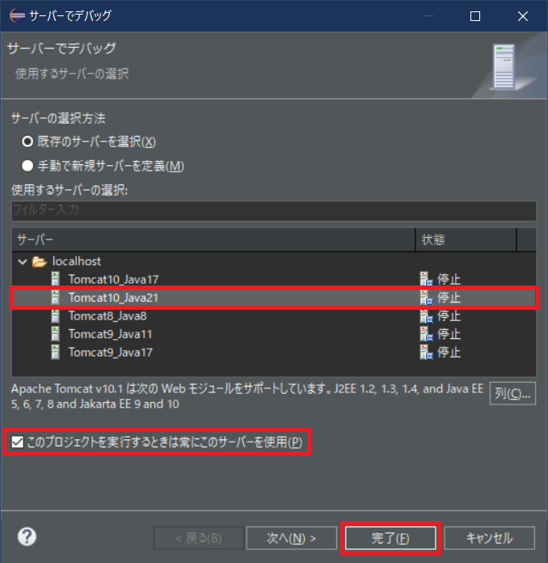Image resolution: width=548 pixels, height=563 pixels.
Task: Click the localhost folder icon
Action: [39, 261]
